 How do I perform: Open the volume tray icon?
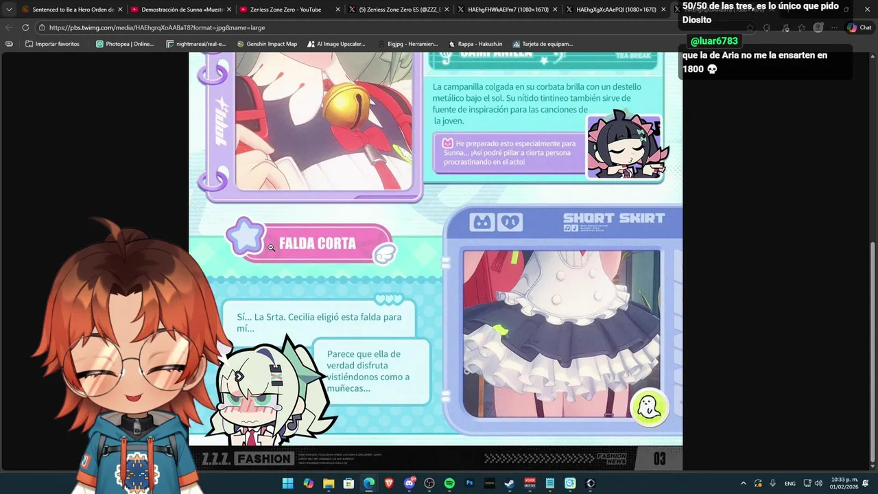[818, 483]
